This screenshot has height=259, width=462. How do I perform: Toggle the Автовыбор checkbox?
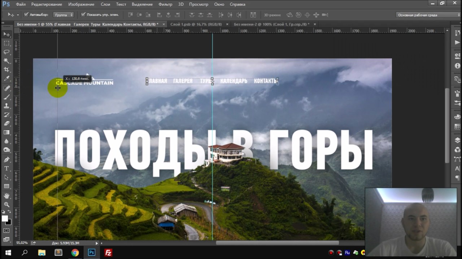tap(26, 15)
